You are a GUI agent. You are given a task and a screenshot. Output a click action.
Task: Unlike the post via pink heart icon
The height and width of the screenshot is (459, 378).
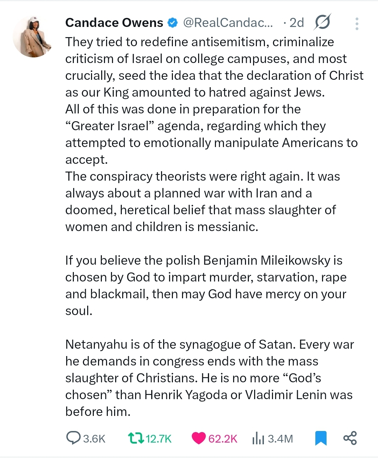pos(198,438)
